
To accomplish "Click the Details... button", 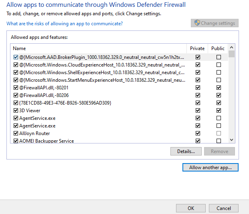I will click(186, 151).
